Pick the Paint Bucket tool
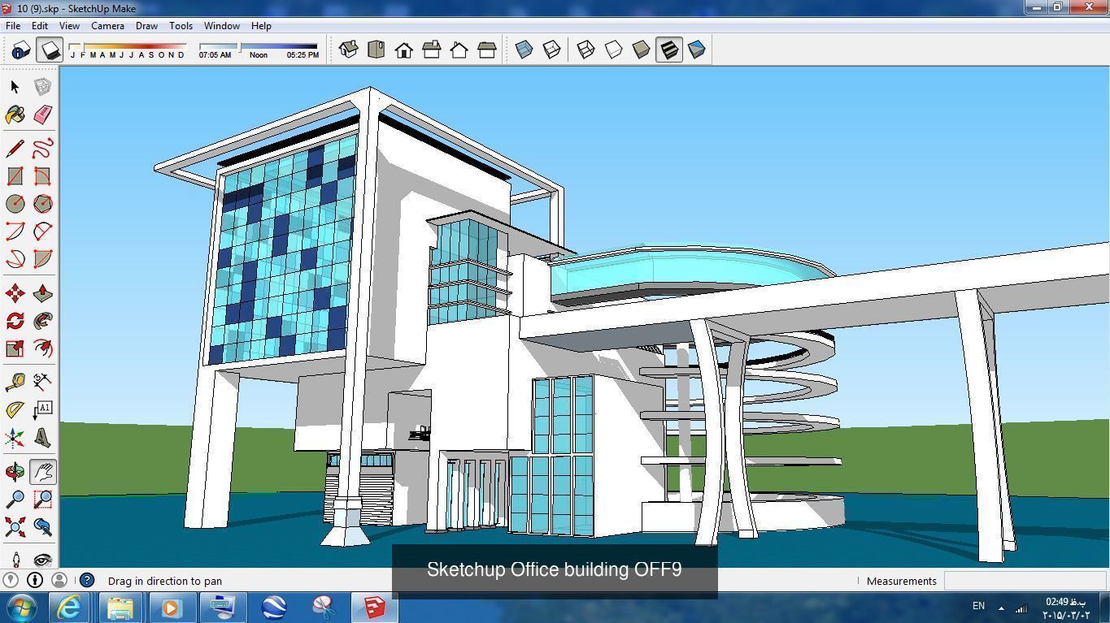Image resolution: width=1110 pixels, height=623 pixels. [x=15, y=115]
